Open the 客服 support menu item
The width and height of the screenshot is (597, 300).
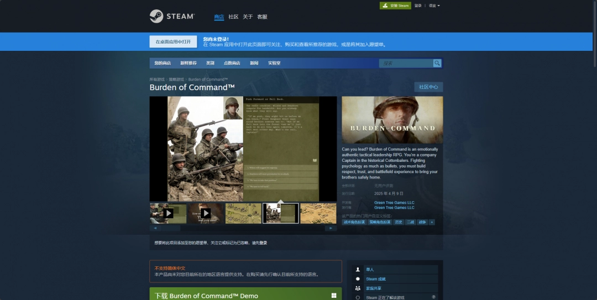tap(262, 17)
